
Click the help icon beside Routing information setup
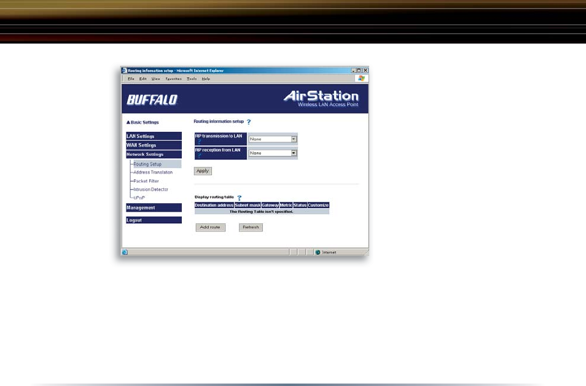249,122
